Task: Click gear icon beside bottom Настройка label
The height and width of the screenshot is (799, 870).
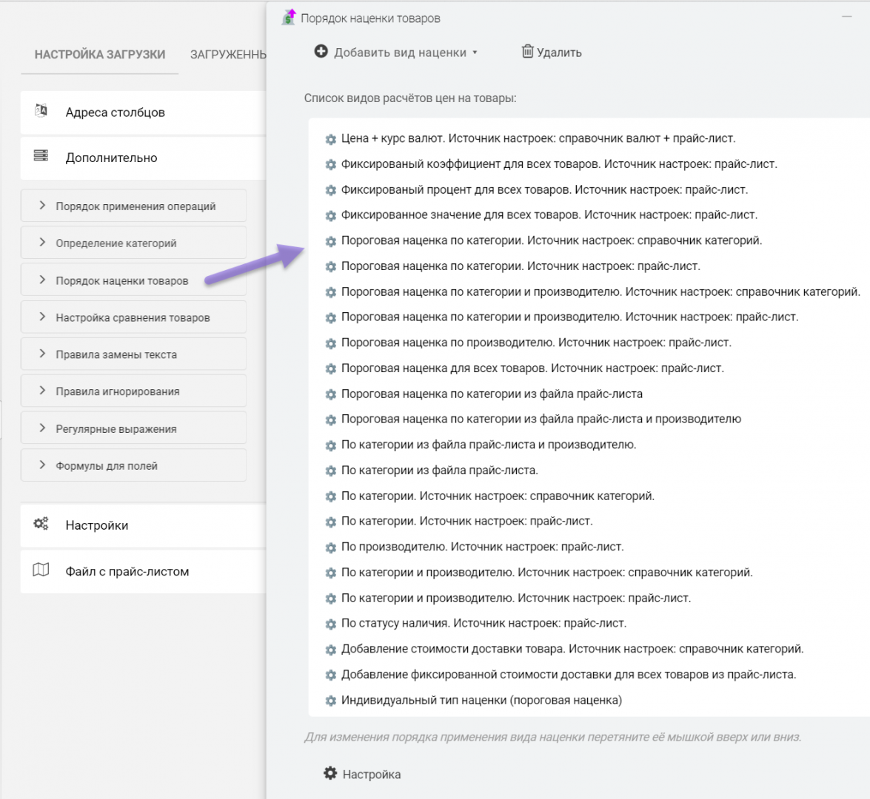Action: [330, 774]
